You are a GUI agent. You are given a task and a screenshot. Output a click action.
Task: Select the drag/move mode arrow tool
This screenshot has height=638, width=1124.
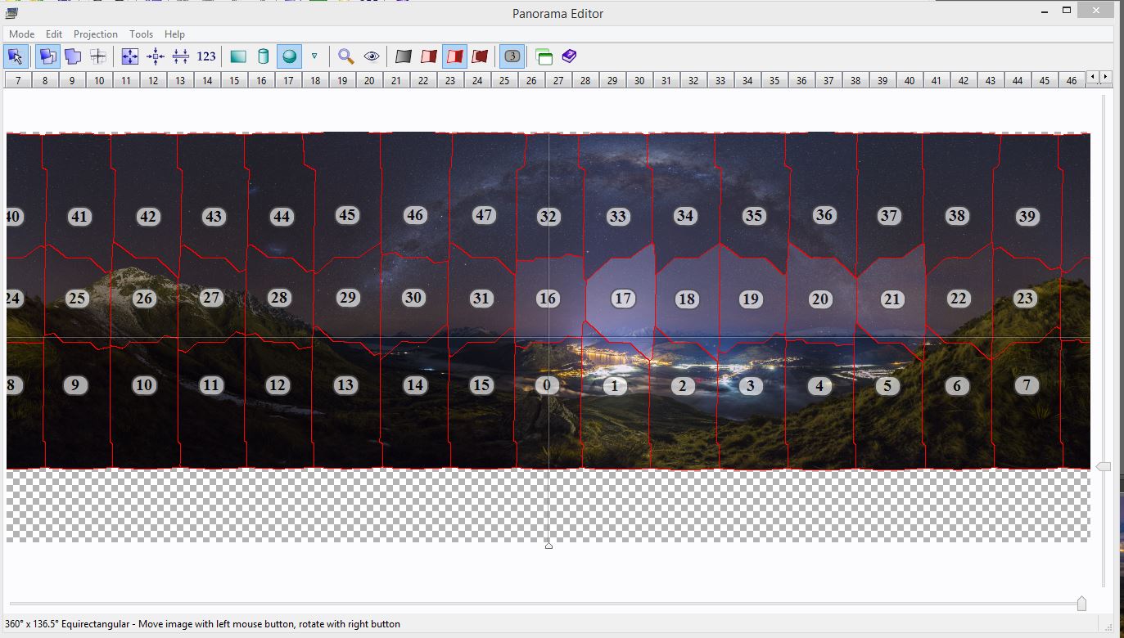[16, 56]
